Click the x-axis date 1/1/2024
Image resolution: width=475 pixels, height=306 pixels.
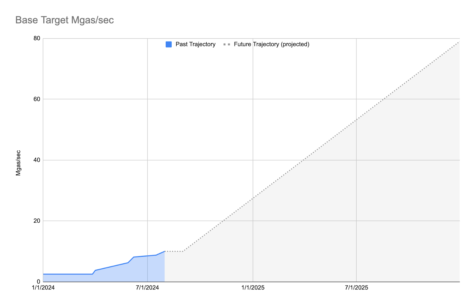[43, 288]
